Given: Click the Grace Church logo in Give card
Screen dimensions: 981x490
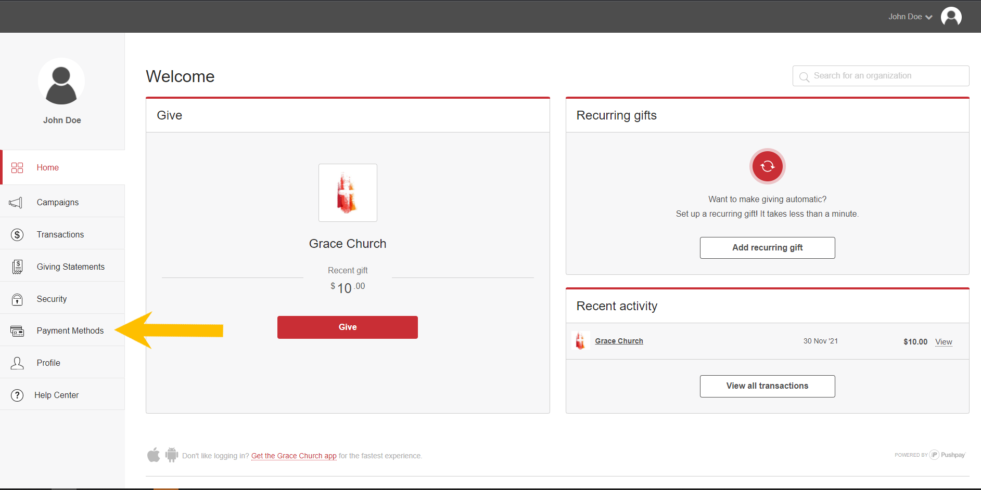Looking at the screenshot, I should click(x=348, y=193).
